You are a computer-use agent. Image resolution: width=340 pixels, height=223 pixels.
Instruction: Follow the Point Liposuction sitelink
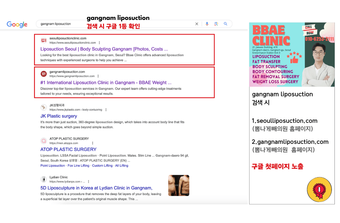[x=52, y=166]
